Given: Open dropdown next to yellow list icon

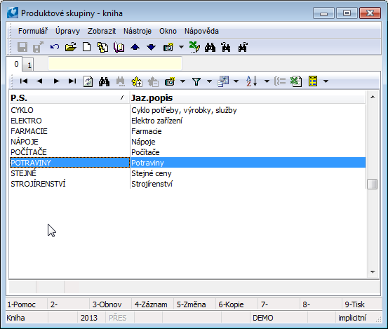Looking at the screenshot, I should click(x=326, y=81).
